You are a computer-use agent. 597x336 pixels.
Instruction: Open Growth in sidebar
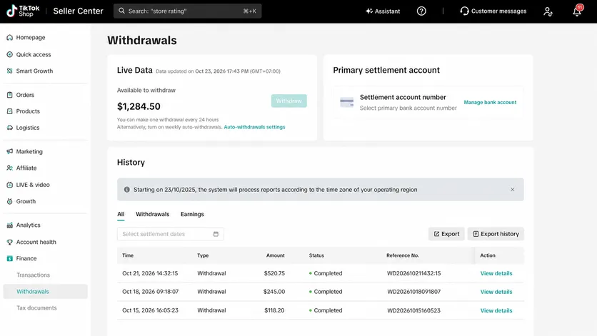coord(21,201)
